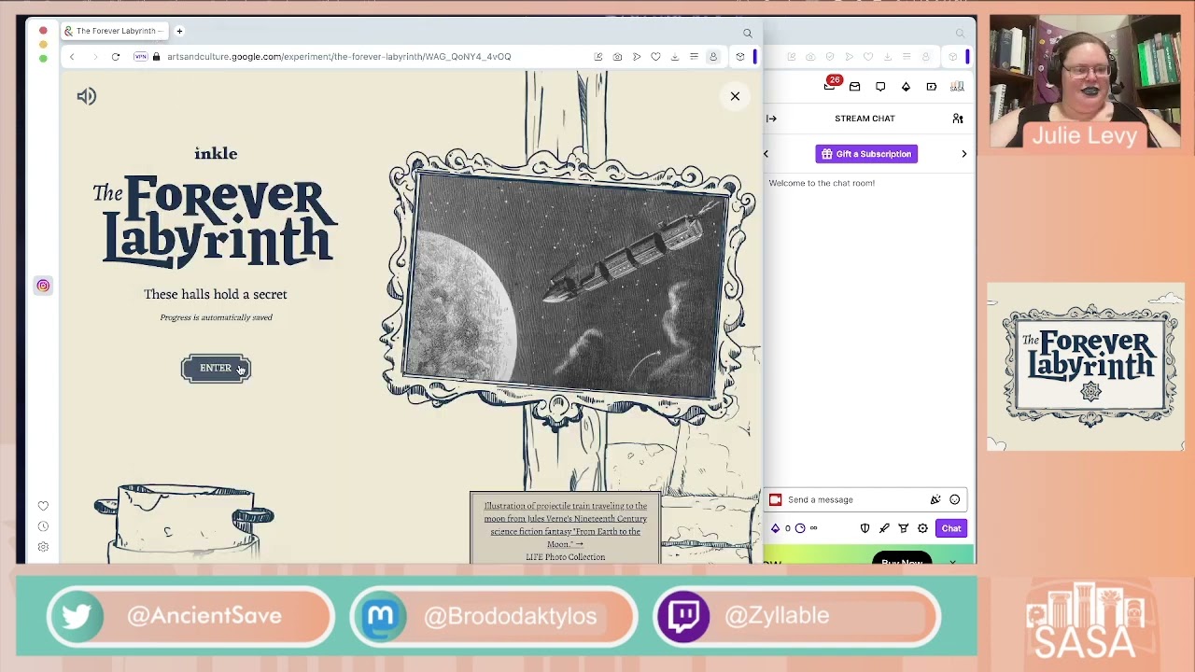The image size is (1195, 672).
Task: Click the artsandculture.google.com address bar
Action: pyautogui.click(x=339, y=57)
